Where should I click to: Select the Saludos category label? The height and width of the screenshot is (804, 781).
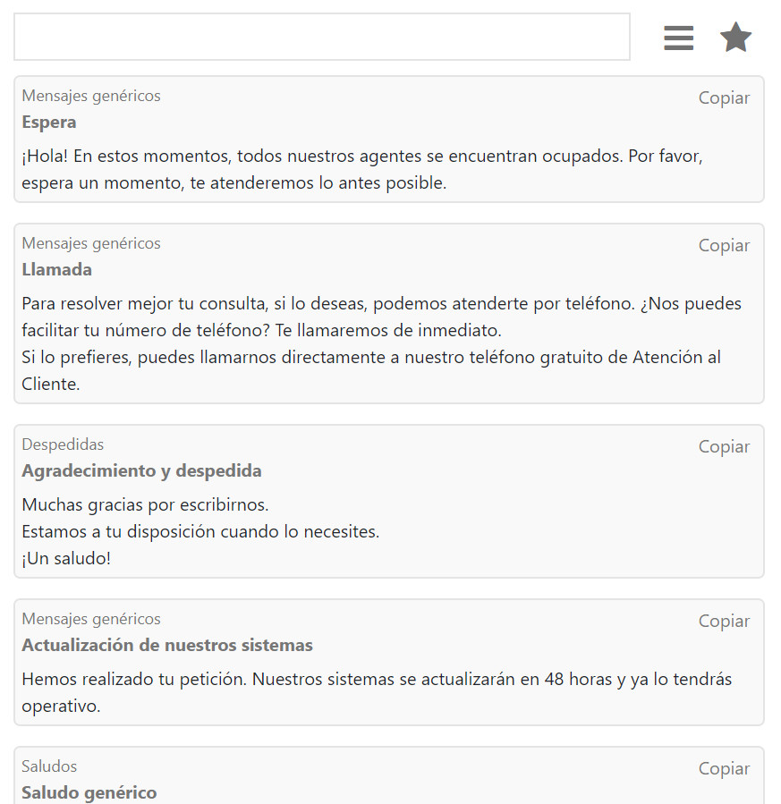coord(49,766)
